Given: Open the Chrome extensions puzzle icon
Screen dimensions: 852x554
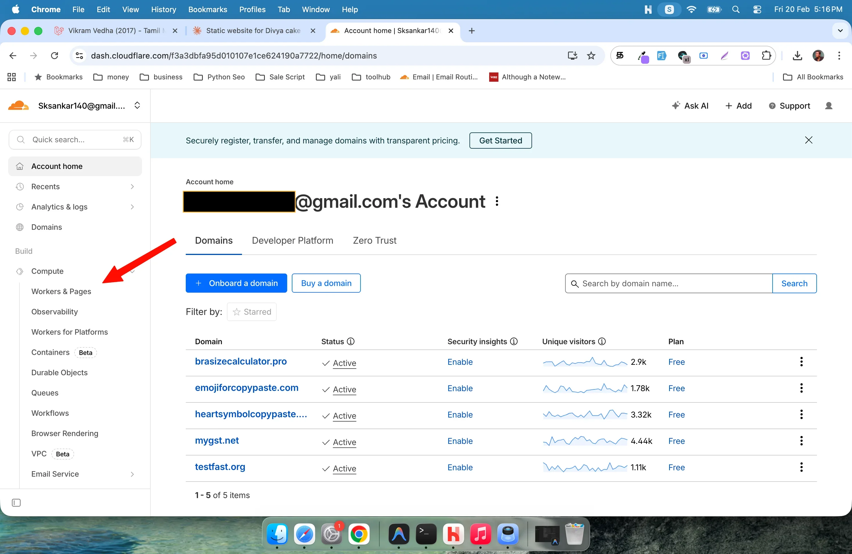Looking at the screenshot, I should 767,55.
